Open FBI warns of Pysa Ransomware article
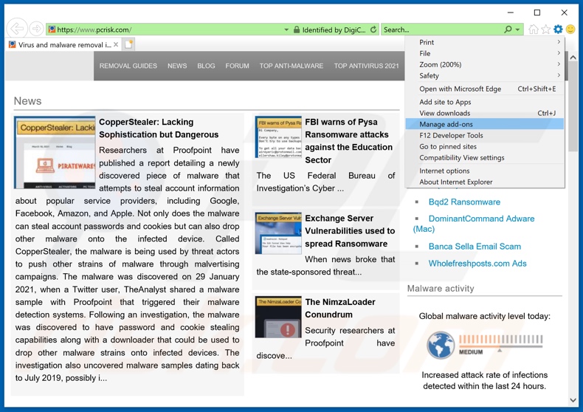The image size is (583, 412). click(348, 141)
